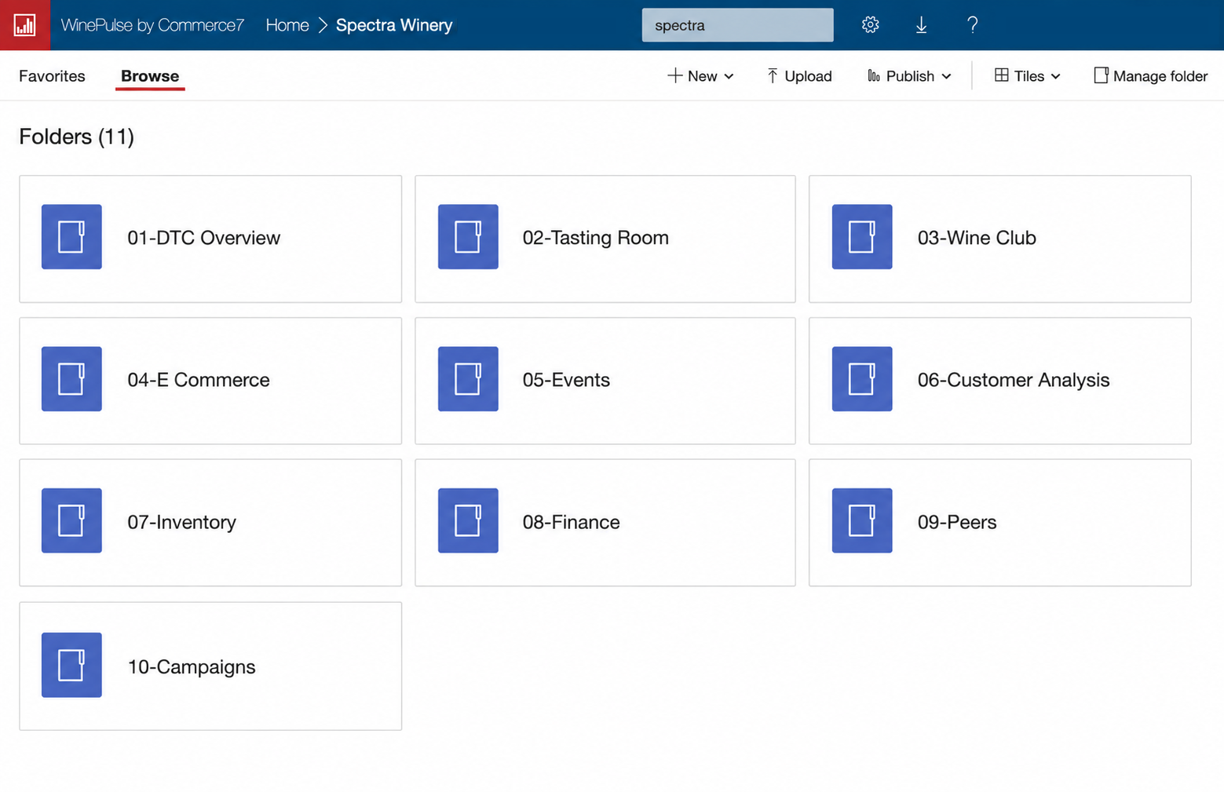Open the 01-DTC Overview folder name
Image resolution: width=1224 pixels, height=792 pixels.
203,238
